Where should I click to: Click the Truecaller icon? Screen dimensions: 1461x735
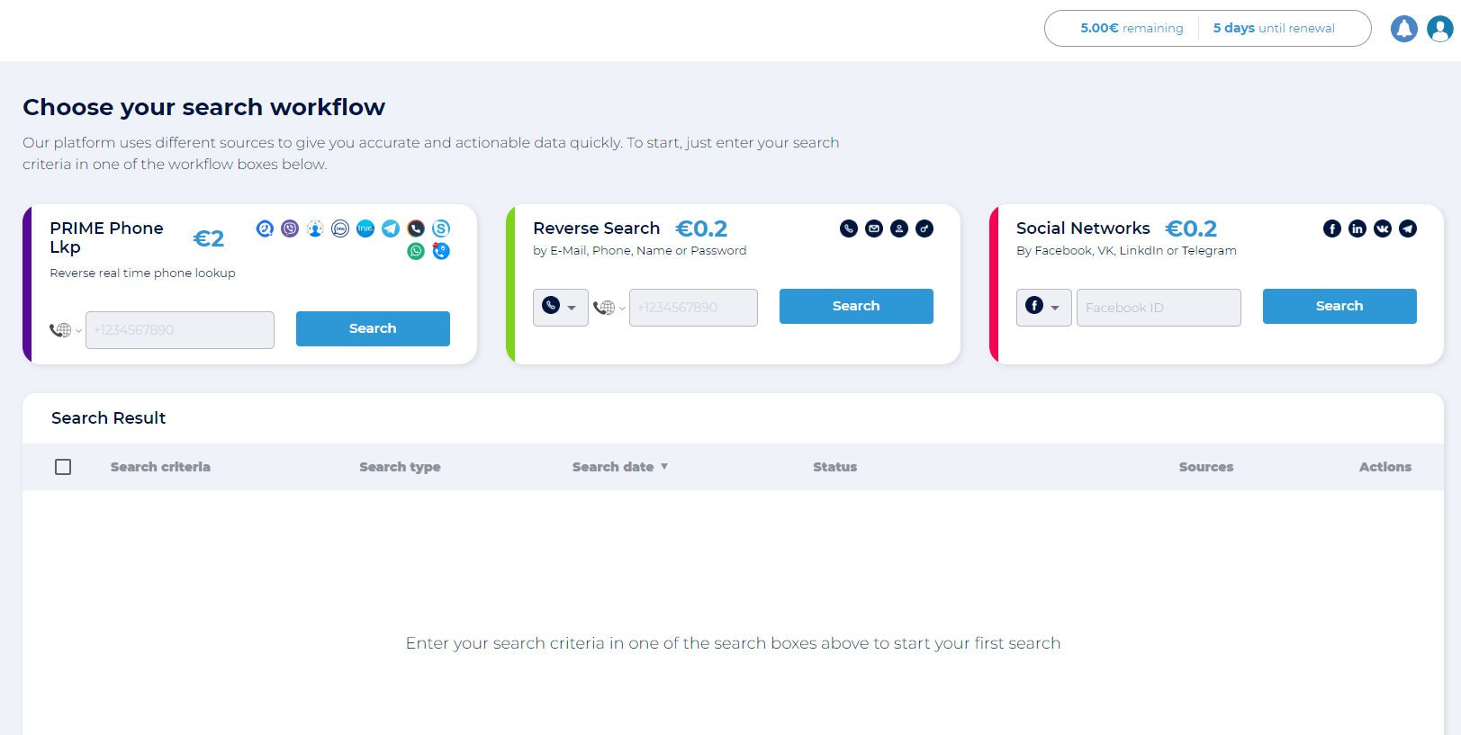[x=365, y=229]
